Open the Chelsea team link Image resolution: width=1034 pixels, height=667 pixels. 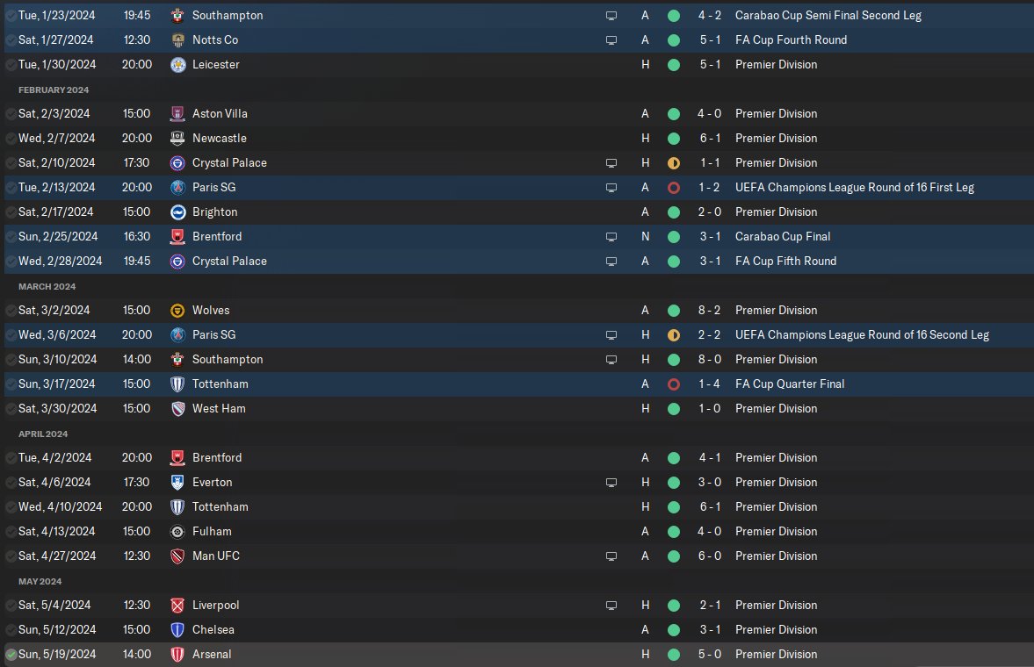[213, 629]
